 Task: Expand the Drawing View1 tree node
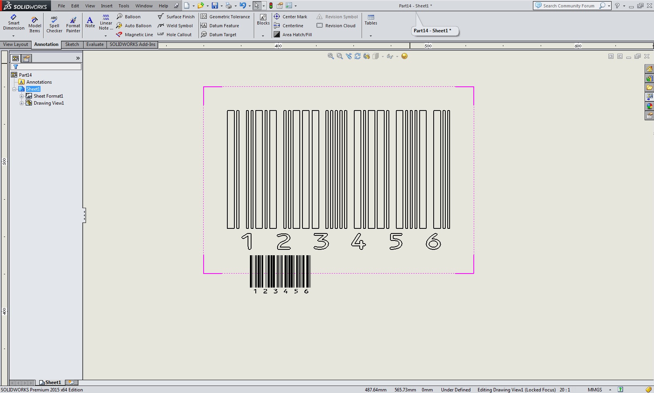[22, 103]
